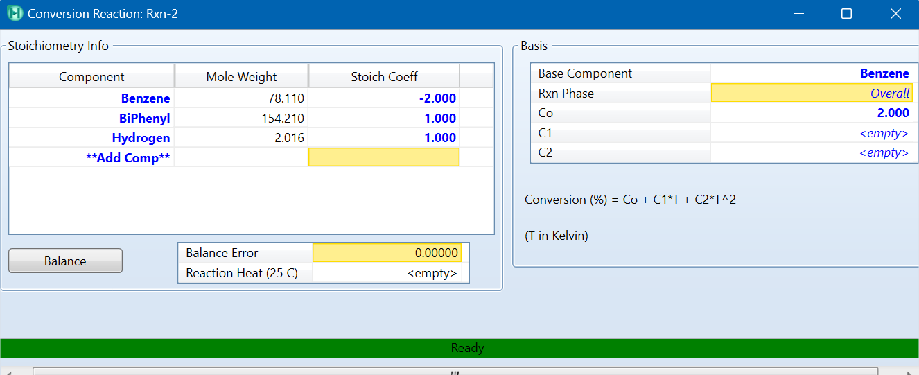
Task: Minimize the Conversion Reaction window
Action: point(799,13)
